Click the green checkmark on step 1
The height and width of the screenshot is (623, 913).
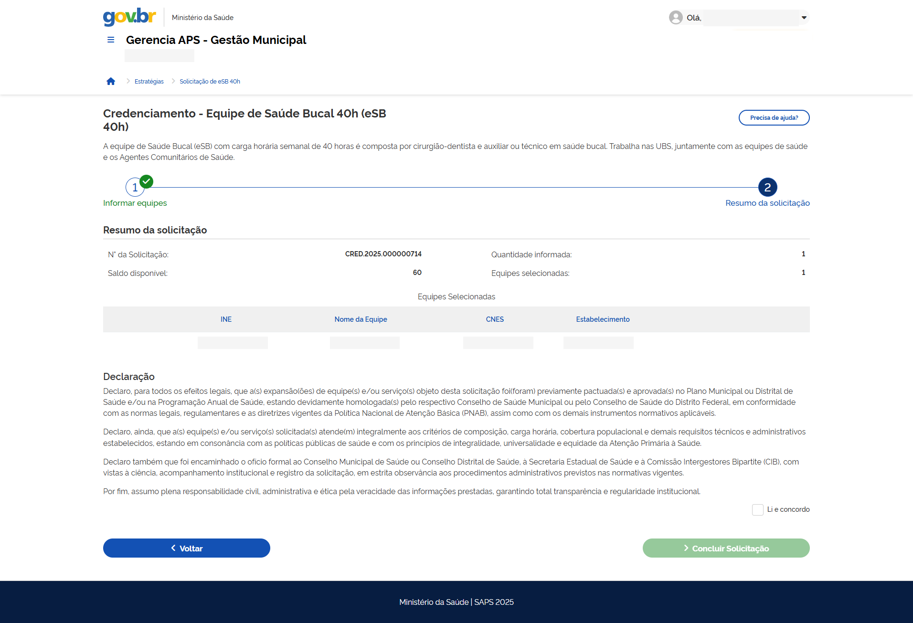pyautogui.click(x=147, y=181)
